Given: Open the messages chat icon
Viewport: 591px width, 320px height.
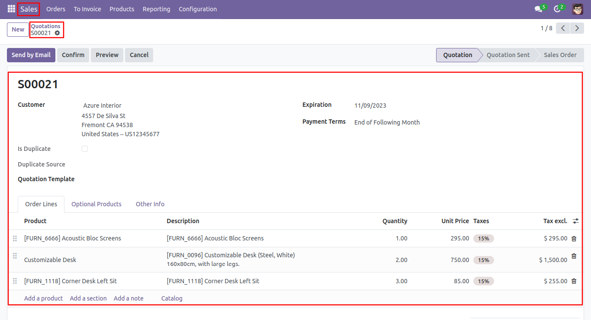Looking at the screenshot, I should 538,9.
